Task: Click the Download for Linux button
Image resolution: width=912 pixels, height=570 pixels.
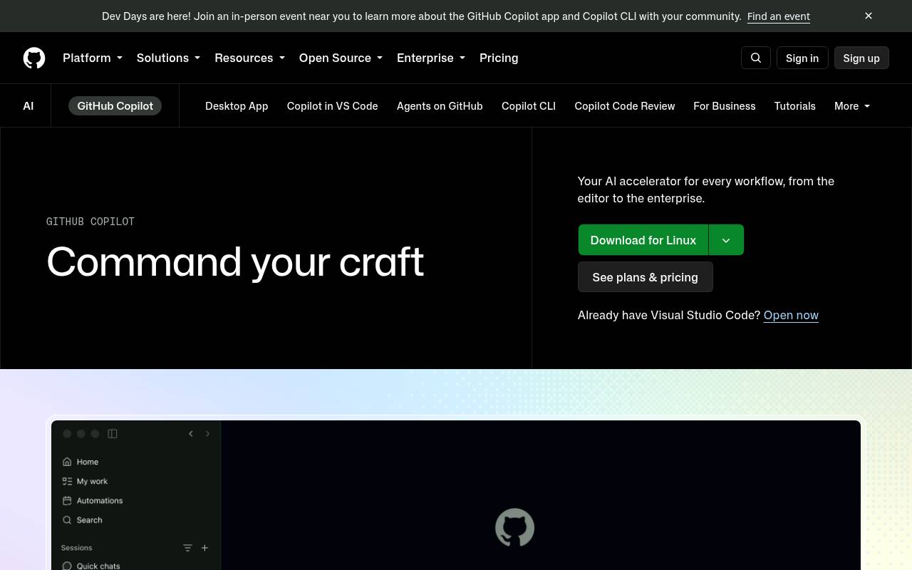Action: click(643, 240)
